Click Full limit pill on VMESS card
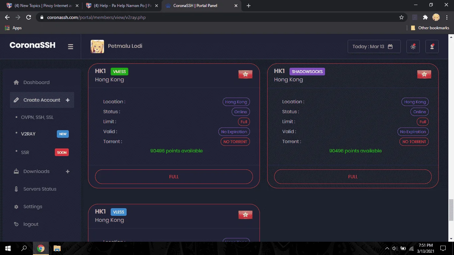Image resolution: width=454 pixels, height=255 pixels. pos(244,122)
